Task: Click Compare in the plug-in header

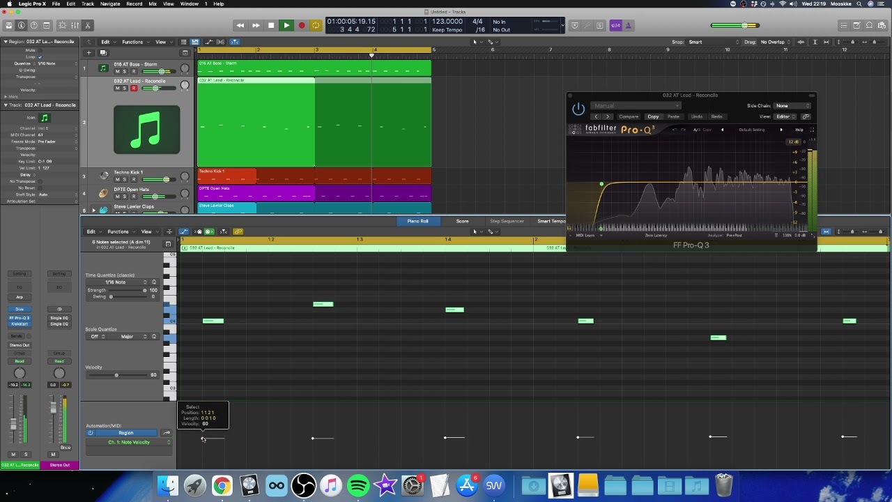Action: pyautogui.click(x=629, y=116)
